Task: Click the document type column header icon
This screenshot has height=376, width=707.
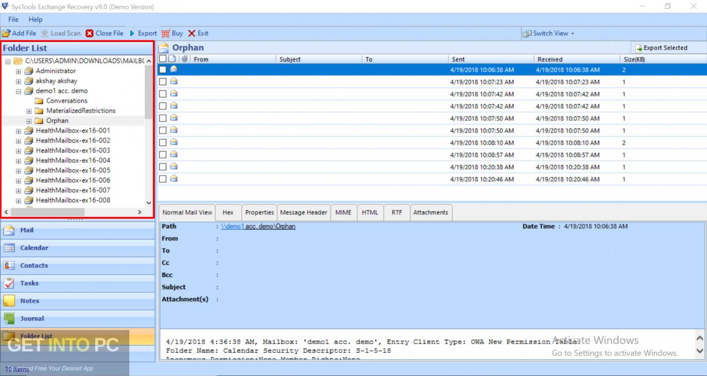Action: [172, 59]
